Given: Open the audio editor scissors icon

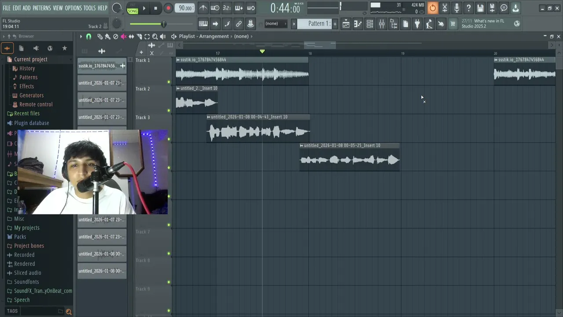Looking at the screenshot, I should coord(445,8).
